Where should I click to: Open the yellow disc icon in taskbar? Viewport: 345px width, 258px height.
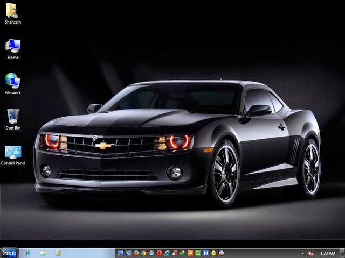[x=213, y=253]
